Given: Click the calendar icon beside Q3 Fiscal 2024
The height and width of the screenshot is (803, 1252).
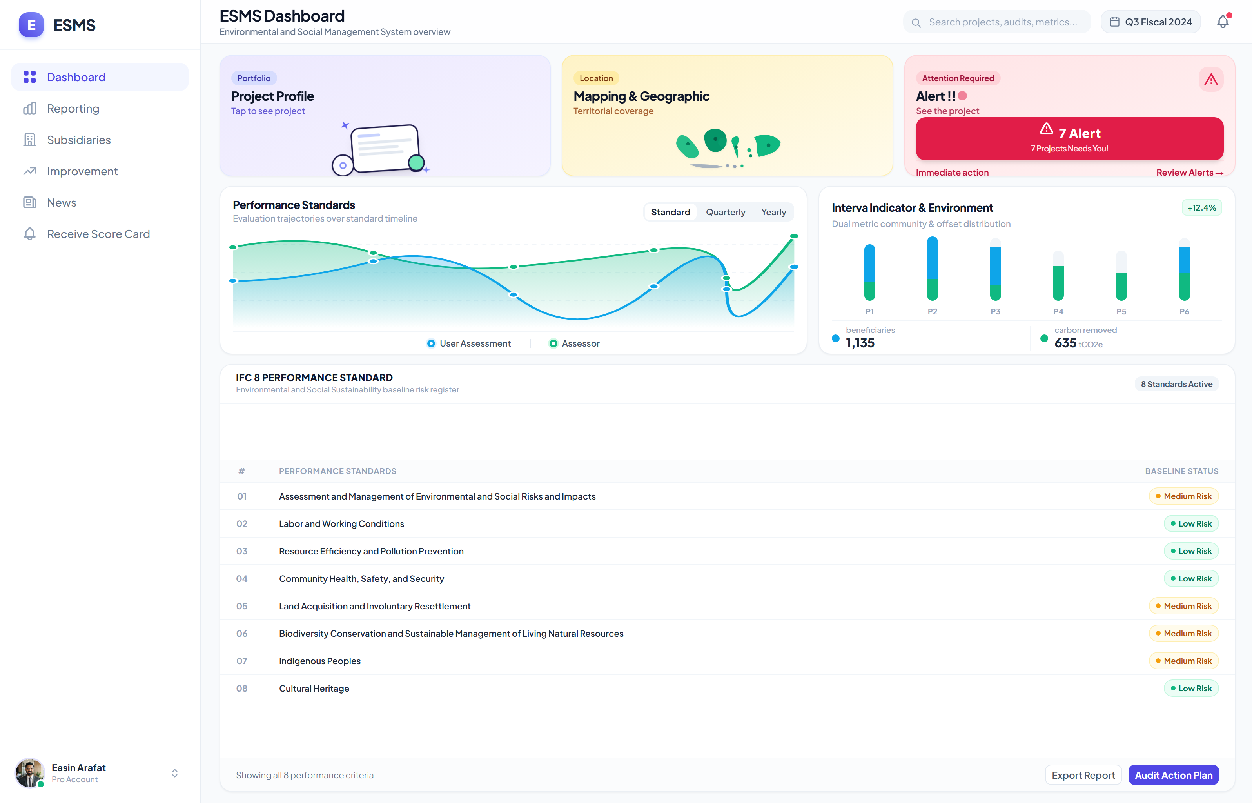Looking at the screenshot, I should pyautogui.click(x=1114, y=22).
